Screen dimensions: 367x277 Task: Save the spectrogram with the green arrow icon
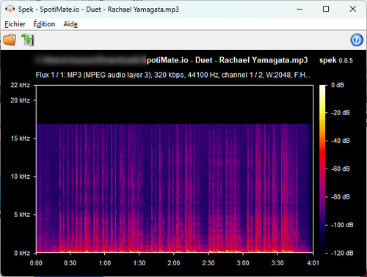pyautogui.click(x=27, y=40)
